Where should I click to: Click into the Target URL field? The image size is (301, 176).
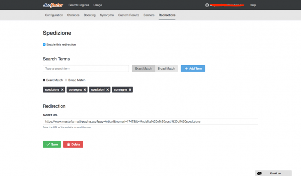(150, 122)
